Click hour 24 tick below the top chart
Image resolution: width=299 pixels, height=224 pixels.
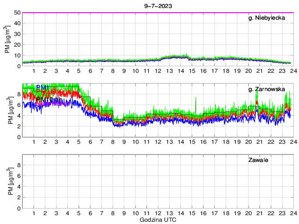292,71
